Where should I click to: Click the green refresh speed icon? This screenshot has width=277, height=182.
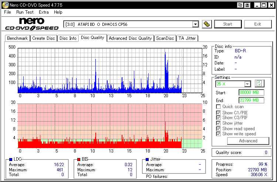click(x=259, y=83)
